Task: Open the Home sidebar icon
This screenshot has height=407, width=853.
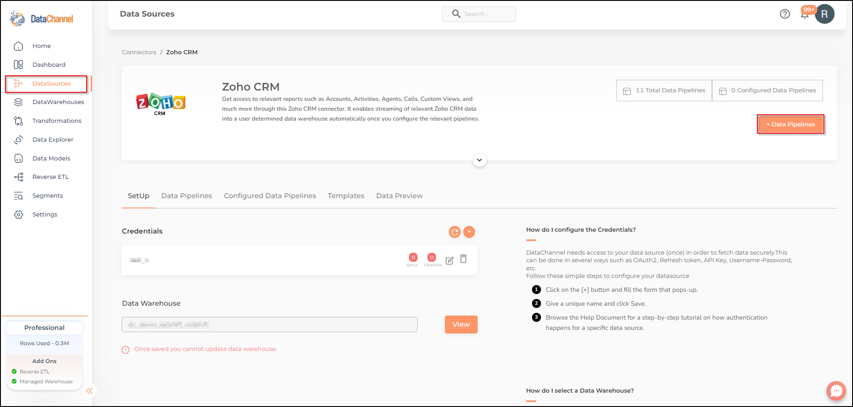Action: click(x=18, y=46)
